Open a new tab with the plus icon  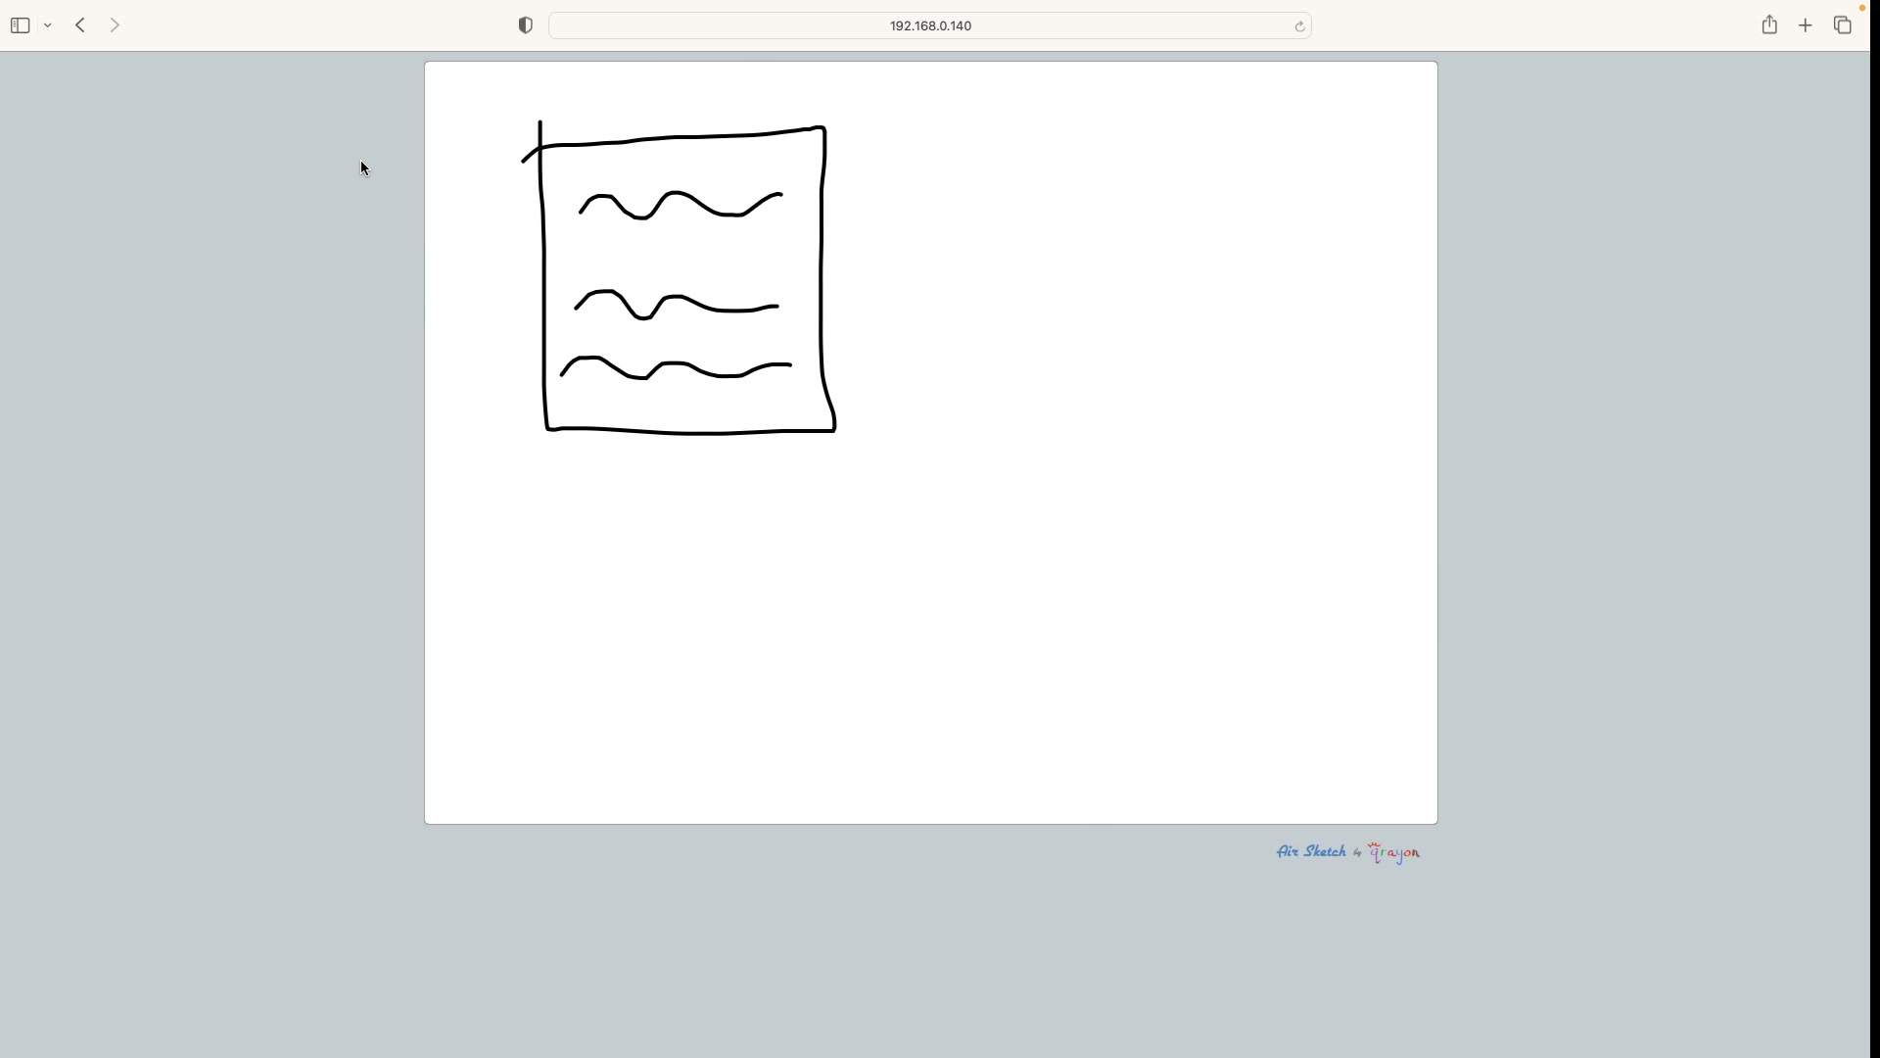[x=1806, y=25]
